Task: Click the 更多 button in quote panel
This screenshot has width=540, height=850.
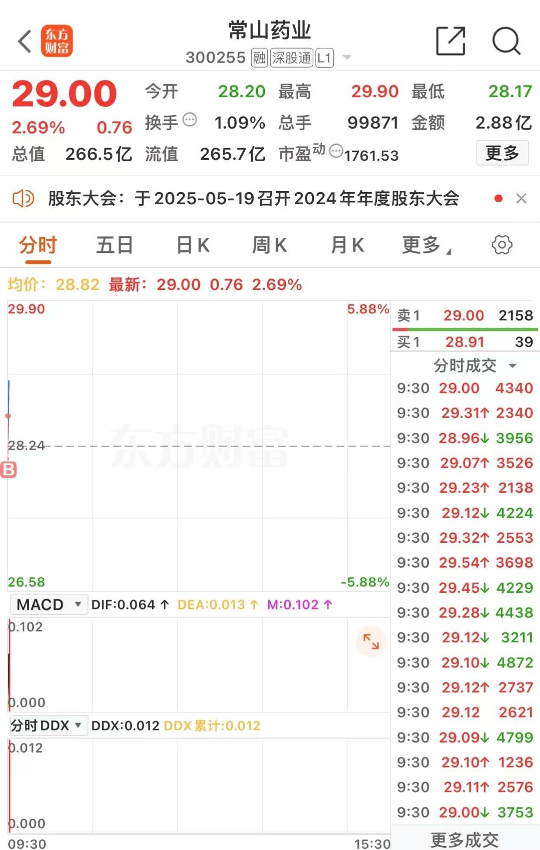Action: point(502,153)
